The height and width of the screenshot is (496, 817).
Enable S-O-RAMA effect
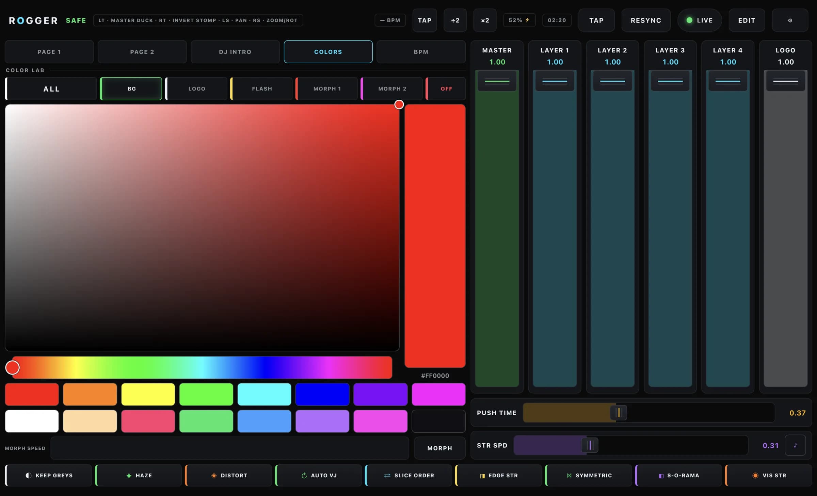point(679,475)
